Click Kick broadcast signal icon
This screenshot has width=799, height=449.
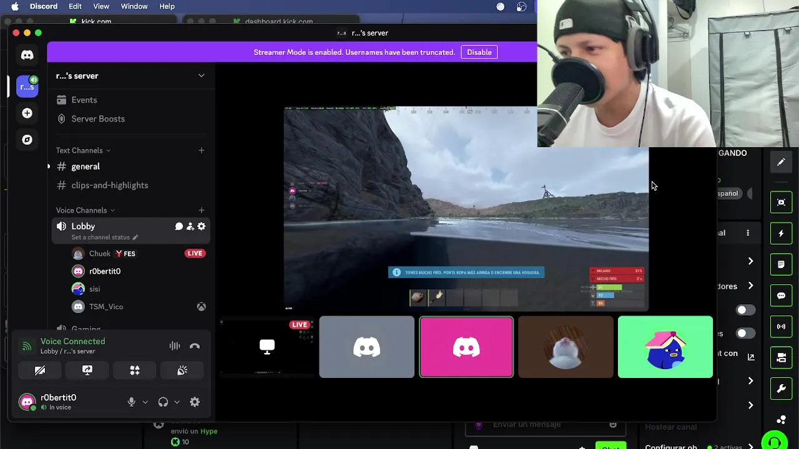pos(781,327)
